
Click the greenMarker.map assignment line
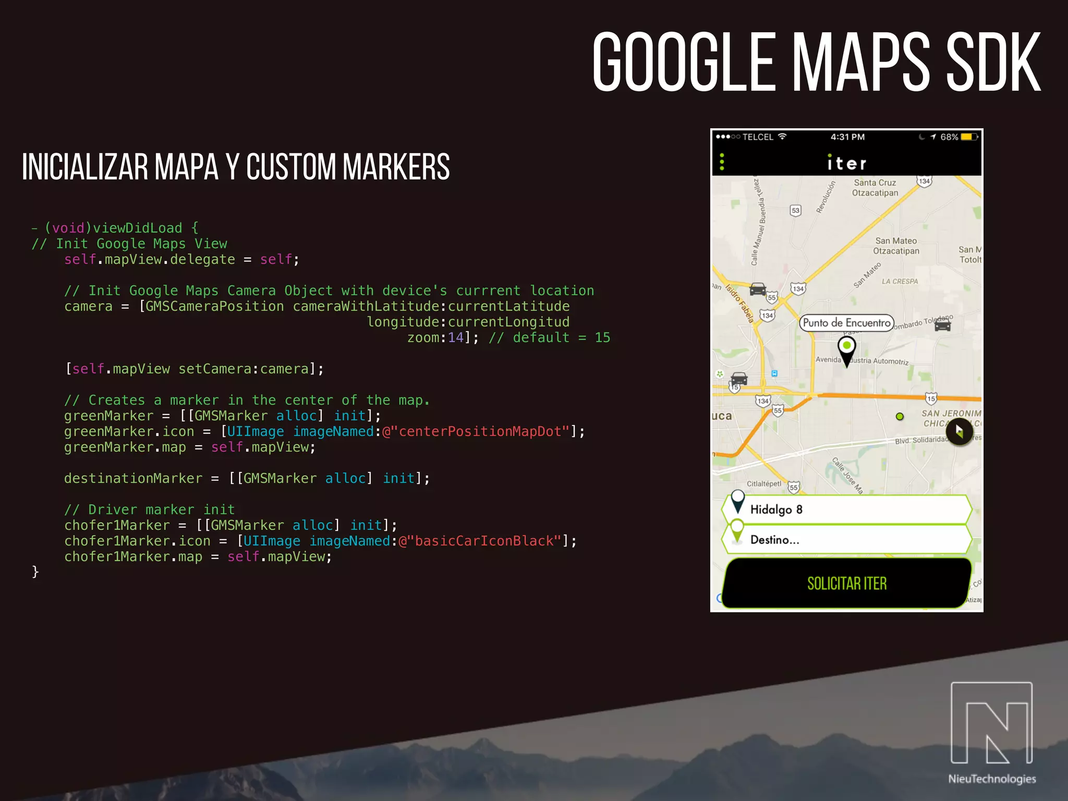pos(190,447)
